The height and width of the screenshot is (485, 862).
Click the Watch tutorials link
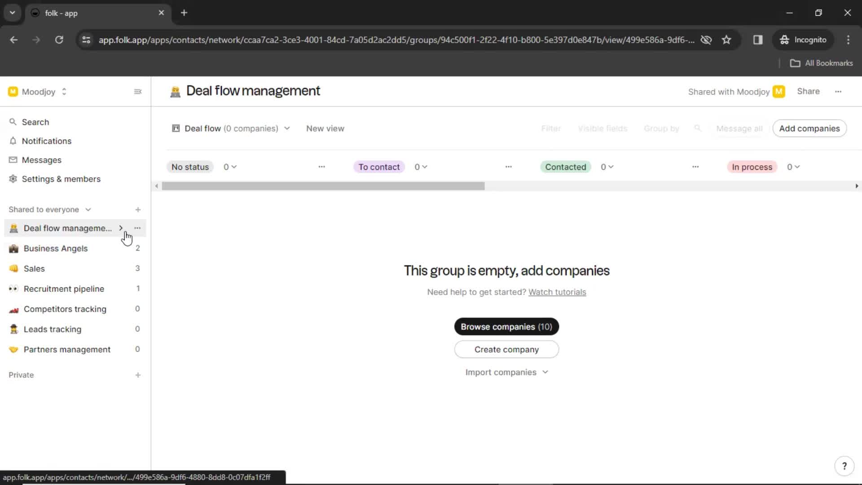(x=557, y=292)
